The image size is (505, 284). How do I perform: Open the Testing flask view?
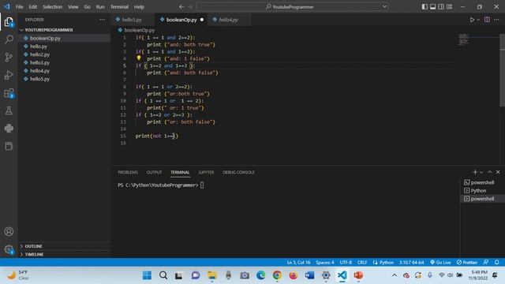point(9,110)
